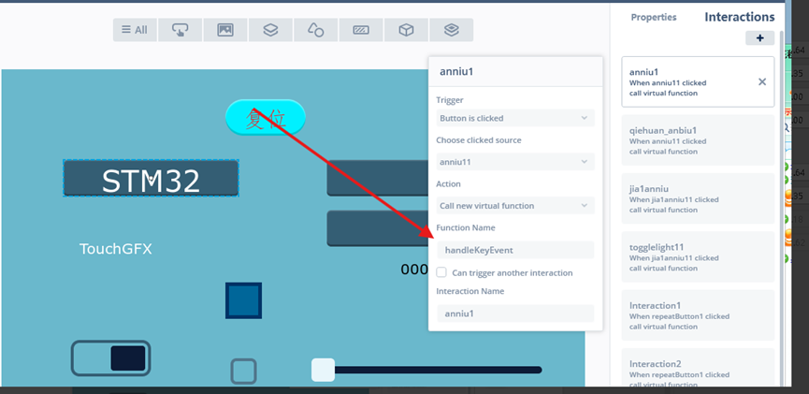This screenshot has width=809, height=394.
Task: Switch to the Properties tab
Action: pos(654,17)
